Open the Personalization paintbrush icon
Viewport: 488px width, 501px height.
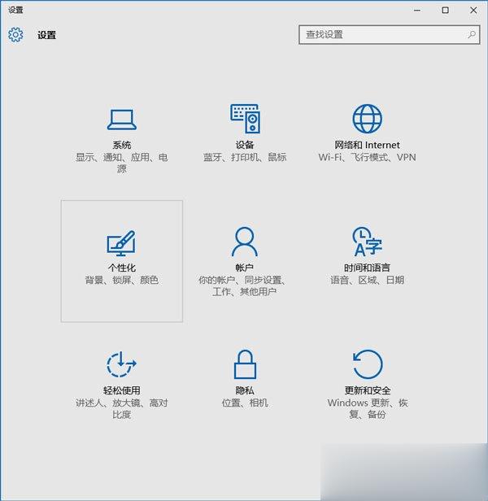click(121, 243)
